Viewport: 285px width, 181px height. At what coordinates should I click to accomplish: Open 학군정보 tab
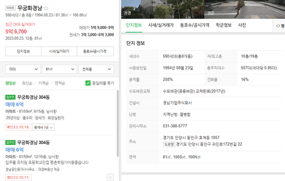(x=224, y=25)
